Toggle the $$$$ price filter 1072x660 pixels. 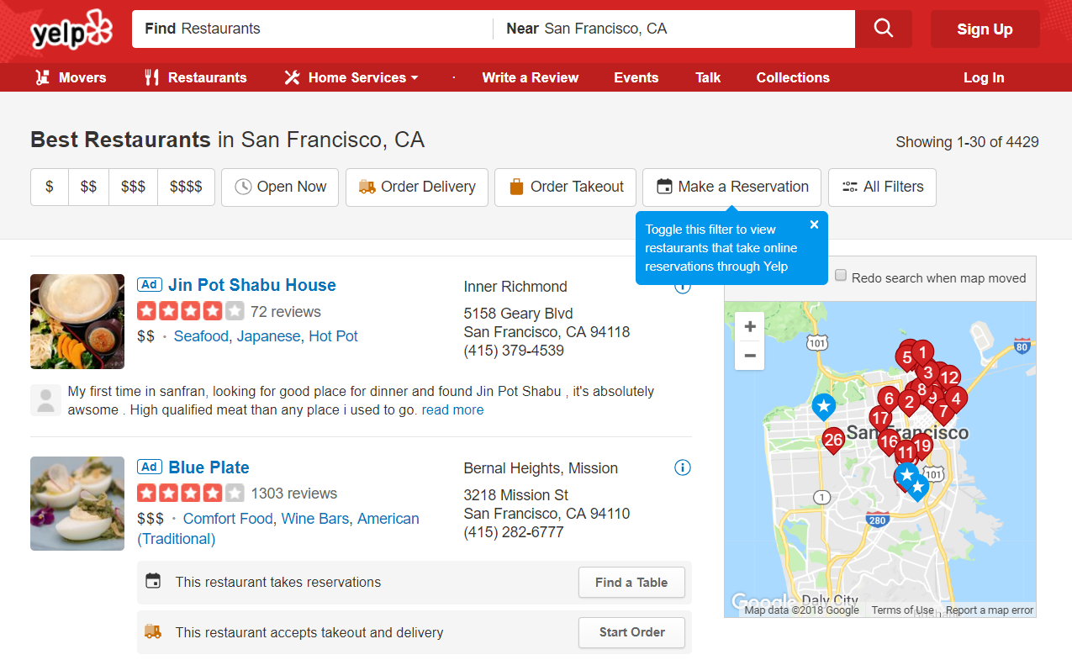pos(186,187)
